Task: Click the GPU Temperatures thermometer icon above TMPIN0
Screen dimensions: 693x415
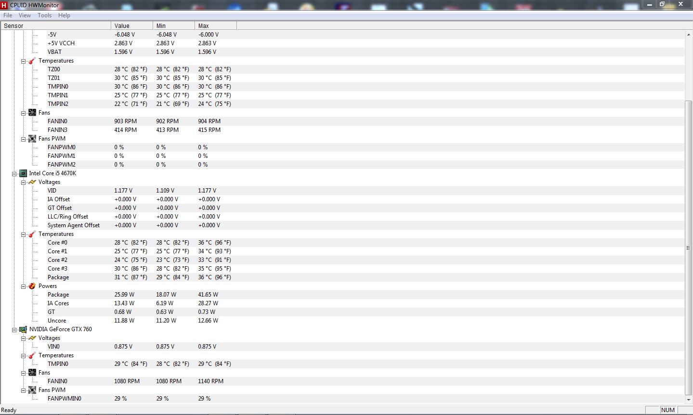Action: tap(32, 355)
